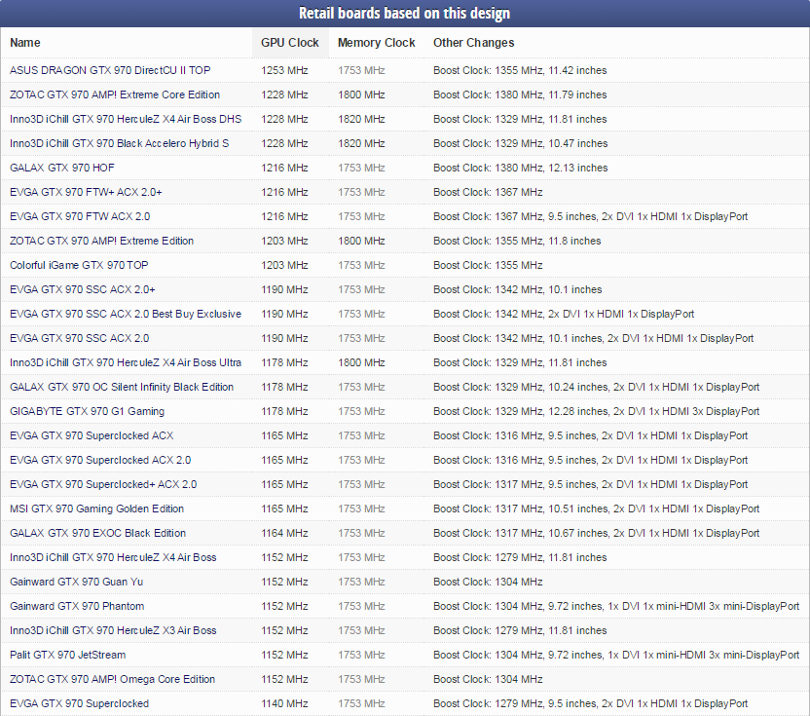Click 1820 MHz memory clock in Accelero Hybrid S row
The height and width of the screenshot is (716, 810).
pyautogui.click(x=361, y=143)
